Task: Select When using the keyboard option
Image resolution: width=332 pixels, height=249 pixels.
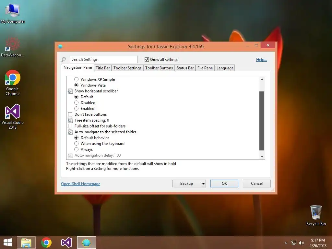Action: (77, 144)
